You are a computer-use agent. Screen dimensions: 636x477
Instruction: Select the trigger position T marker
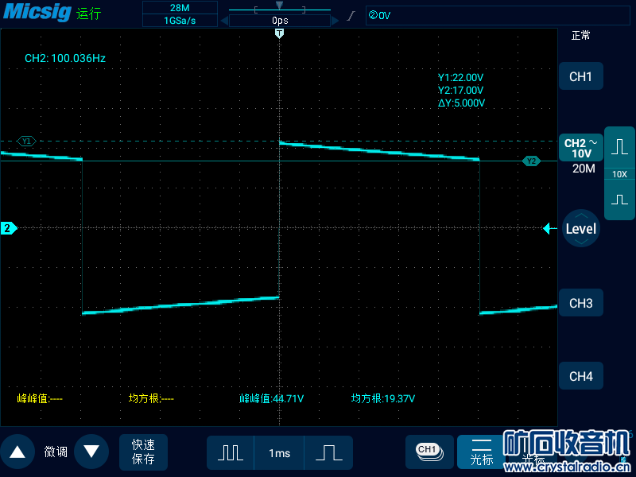[279, 33]
